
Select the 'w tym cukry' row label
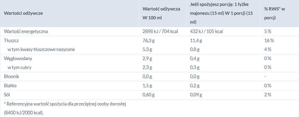(19, 67)
